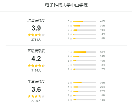
Task: Click the star rating row under 4.2
Action: coord(36,66)
